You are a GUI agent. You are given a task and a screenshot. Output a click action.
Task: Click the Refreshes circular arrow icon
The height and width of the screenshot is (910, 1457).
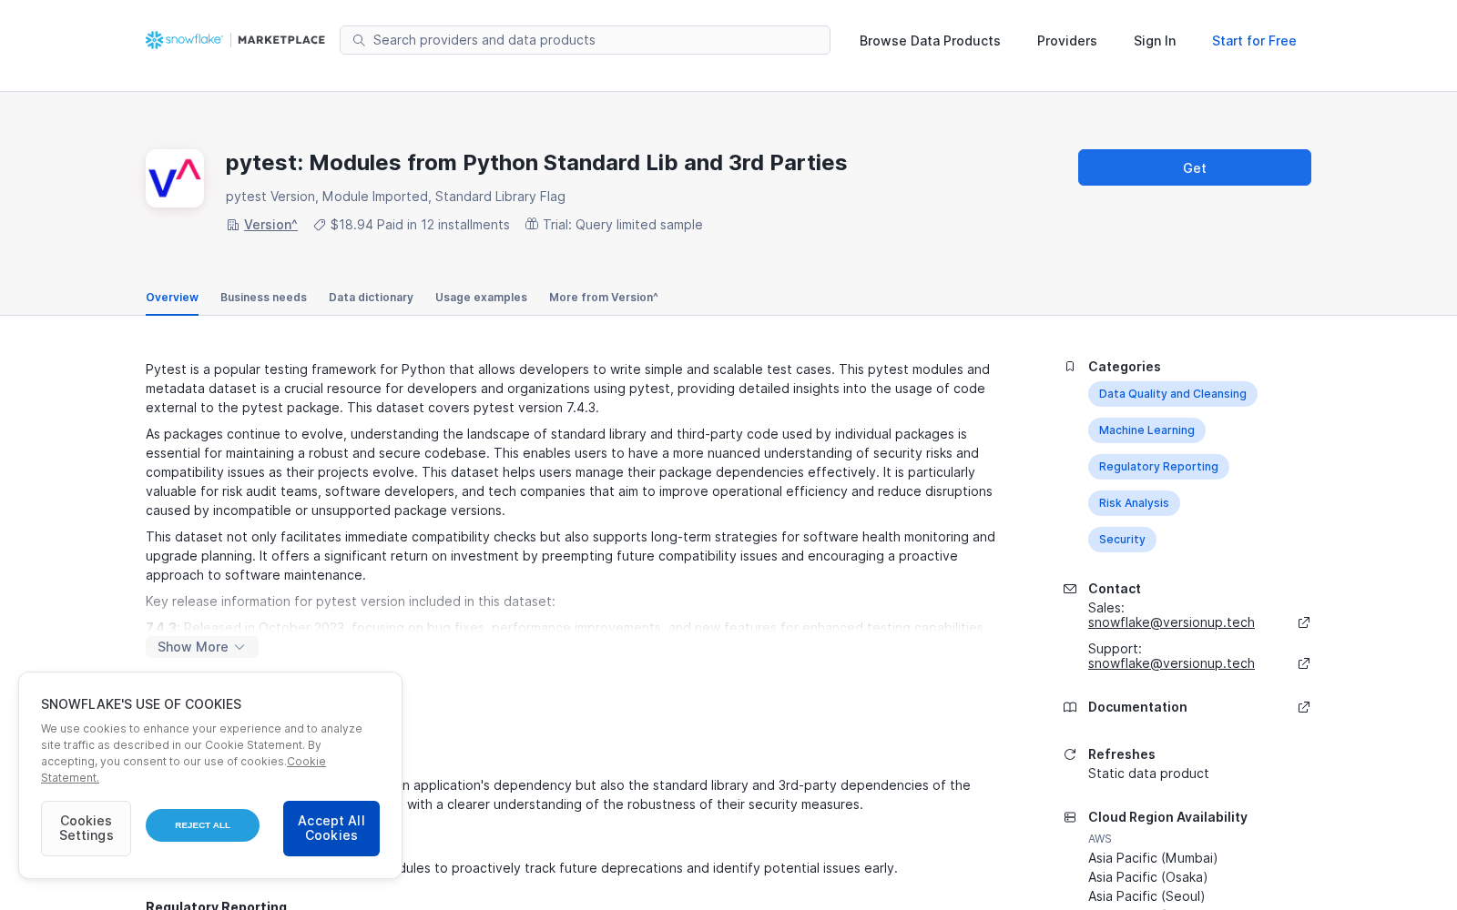point(1070,754)
